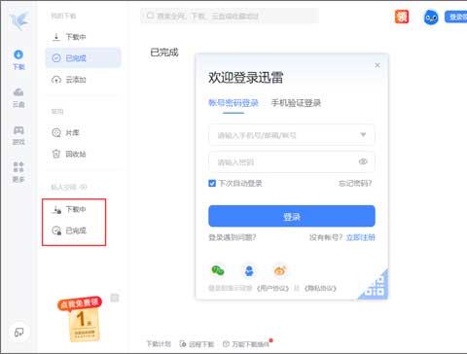
Task: Uncheck the 下次自动登录 checkbox
Action: click(212, 184)
